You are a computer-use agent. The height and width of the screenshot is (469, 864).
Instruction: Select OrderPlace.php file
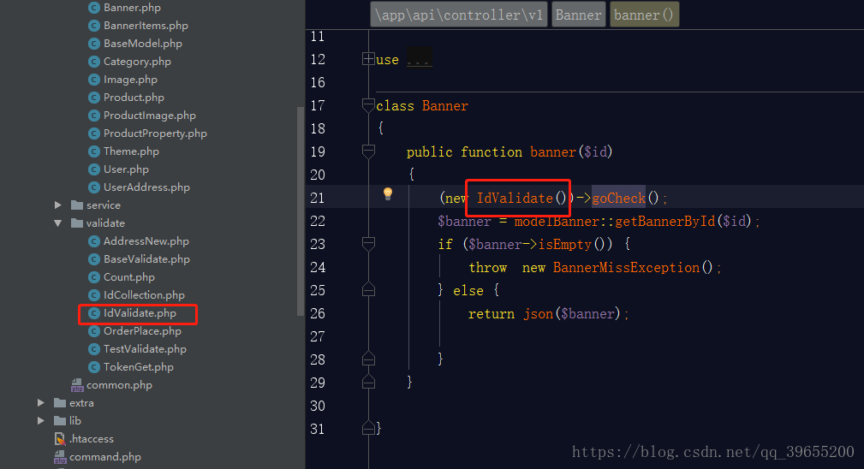pyautogui.click(x=142, y=331)
